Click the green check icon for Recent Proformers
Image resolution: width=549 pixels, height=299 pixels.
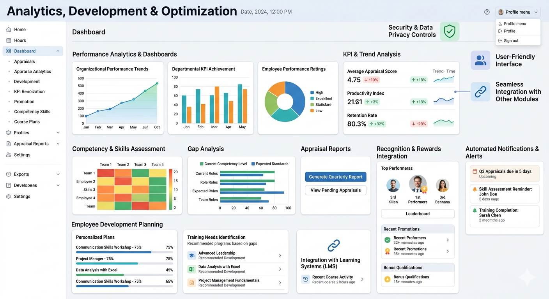coord(387,240)
